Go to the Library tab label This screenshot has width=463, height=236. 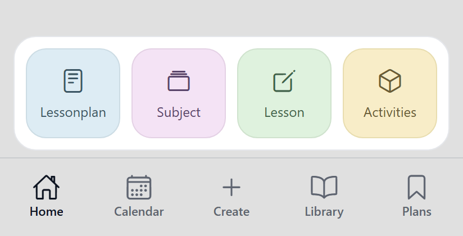click(324, 212)
